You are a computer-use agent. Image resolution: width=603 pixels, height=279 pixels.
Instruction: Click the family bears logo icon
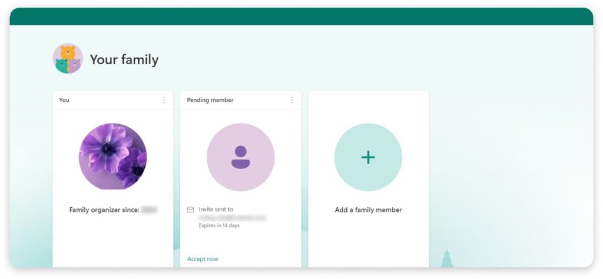tap(68, 59)
